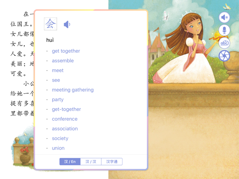This screenshot has height=179, width=239.
Task: Click the definition "see"
Action: click(56, 80)
